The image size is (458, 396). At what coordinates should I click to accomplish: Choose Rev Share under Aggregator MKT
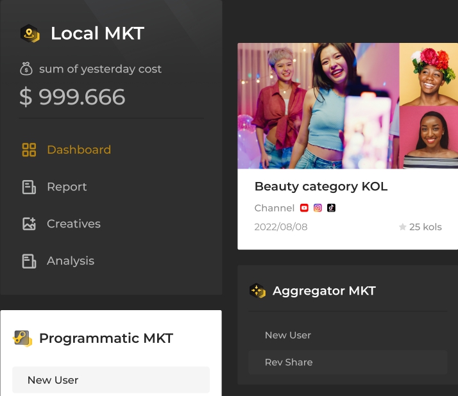click(x=289, y=362)
